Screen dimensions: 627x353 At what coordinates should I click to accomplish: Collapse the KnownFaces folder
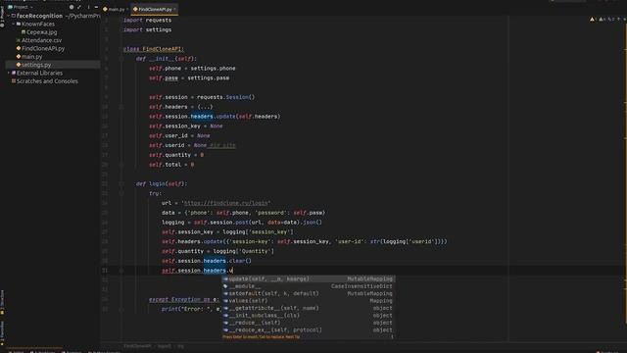(x=14, y=24)
